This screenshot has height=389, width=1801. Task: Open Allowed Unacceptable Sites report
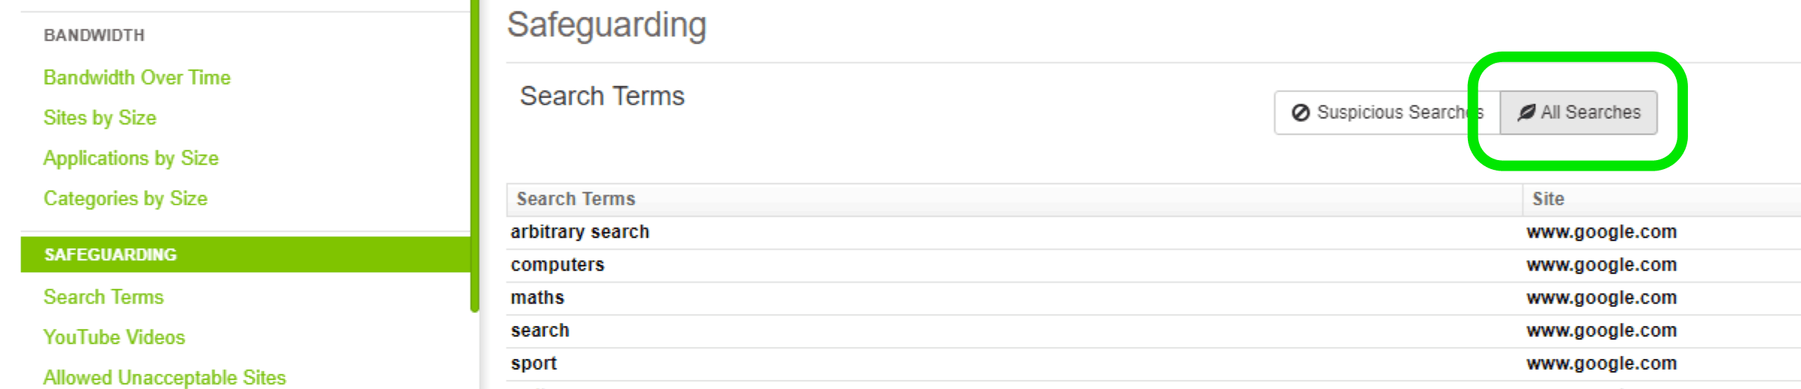[x=165, y=378]
